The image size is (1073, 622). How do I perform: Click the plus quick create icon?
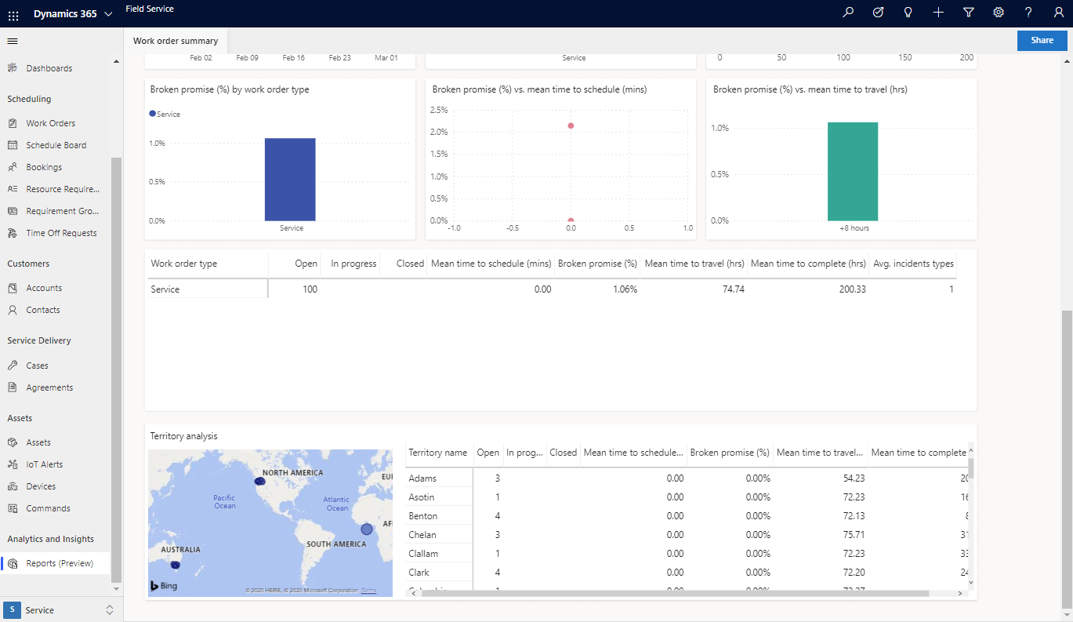tap(938, 13)
